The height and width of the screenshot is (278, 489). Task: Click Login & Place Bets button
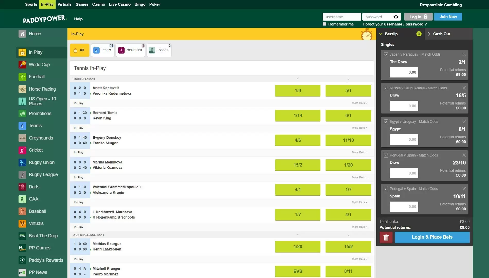[x=432, y=237]
